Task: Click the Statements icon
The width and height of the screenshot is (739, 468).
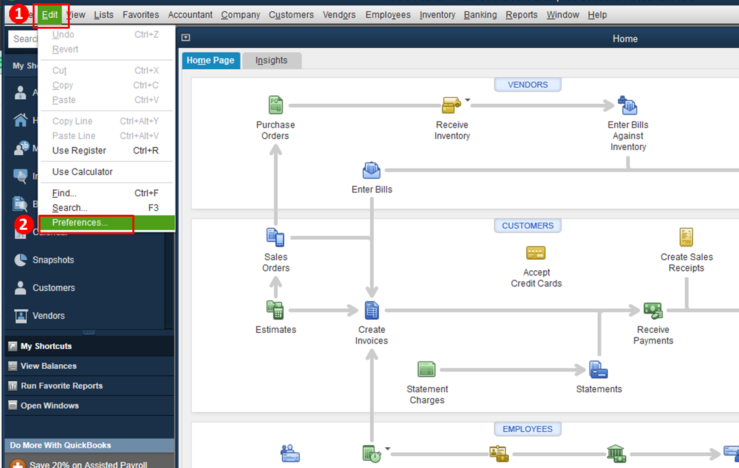Action: [x=599, y=370]
